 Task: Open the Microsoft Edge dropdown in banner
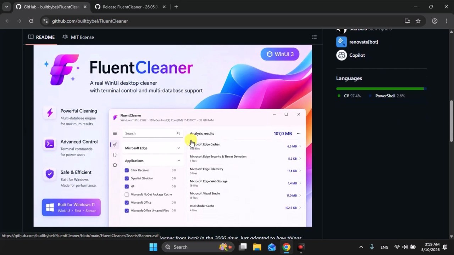pyautogui.click(x=153, y=148)
